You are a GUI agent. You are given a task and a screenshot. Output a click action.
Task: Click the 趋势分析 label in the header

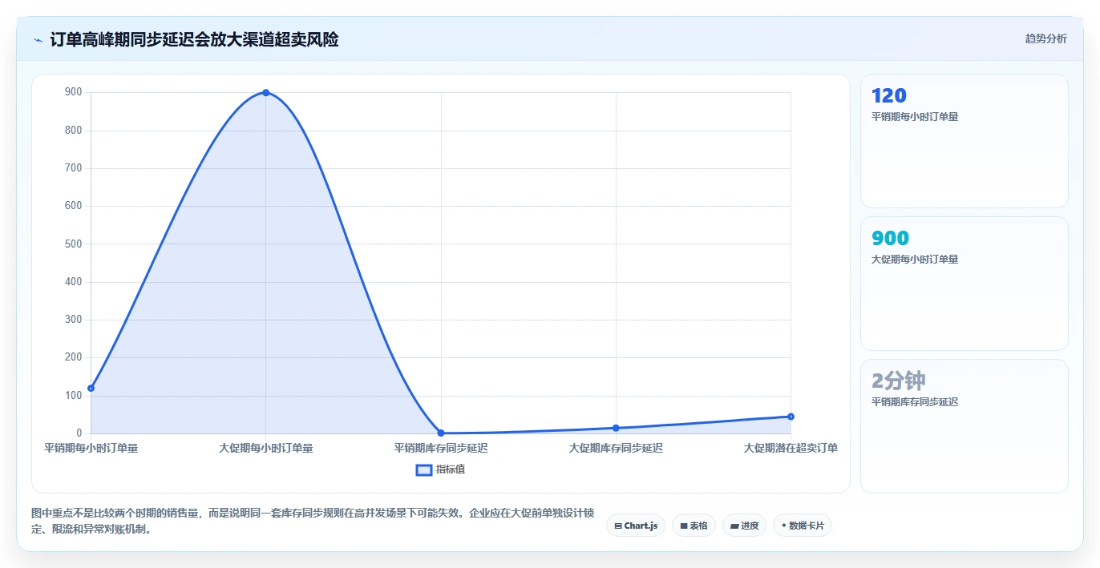(x=1045, y=38)
